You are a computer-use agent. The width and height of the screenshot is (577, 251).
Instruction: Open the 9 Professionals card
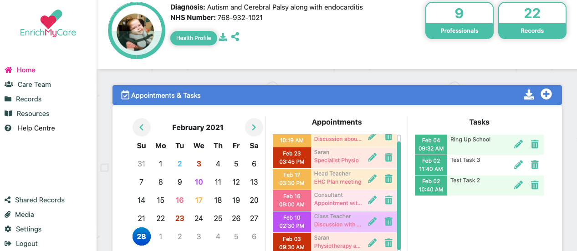tap(459, 20)
